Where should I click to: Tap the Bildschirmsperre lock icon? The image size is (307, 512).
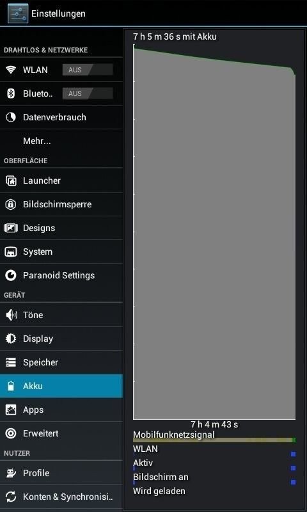tap(11, 204)
